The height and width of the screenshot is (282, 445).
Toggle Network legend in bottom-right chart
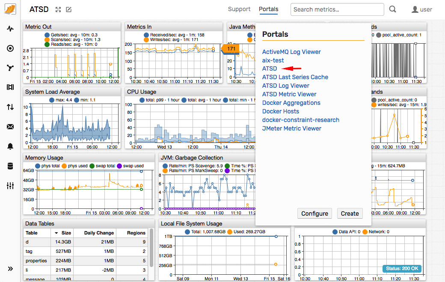pos(376,232)
